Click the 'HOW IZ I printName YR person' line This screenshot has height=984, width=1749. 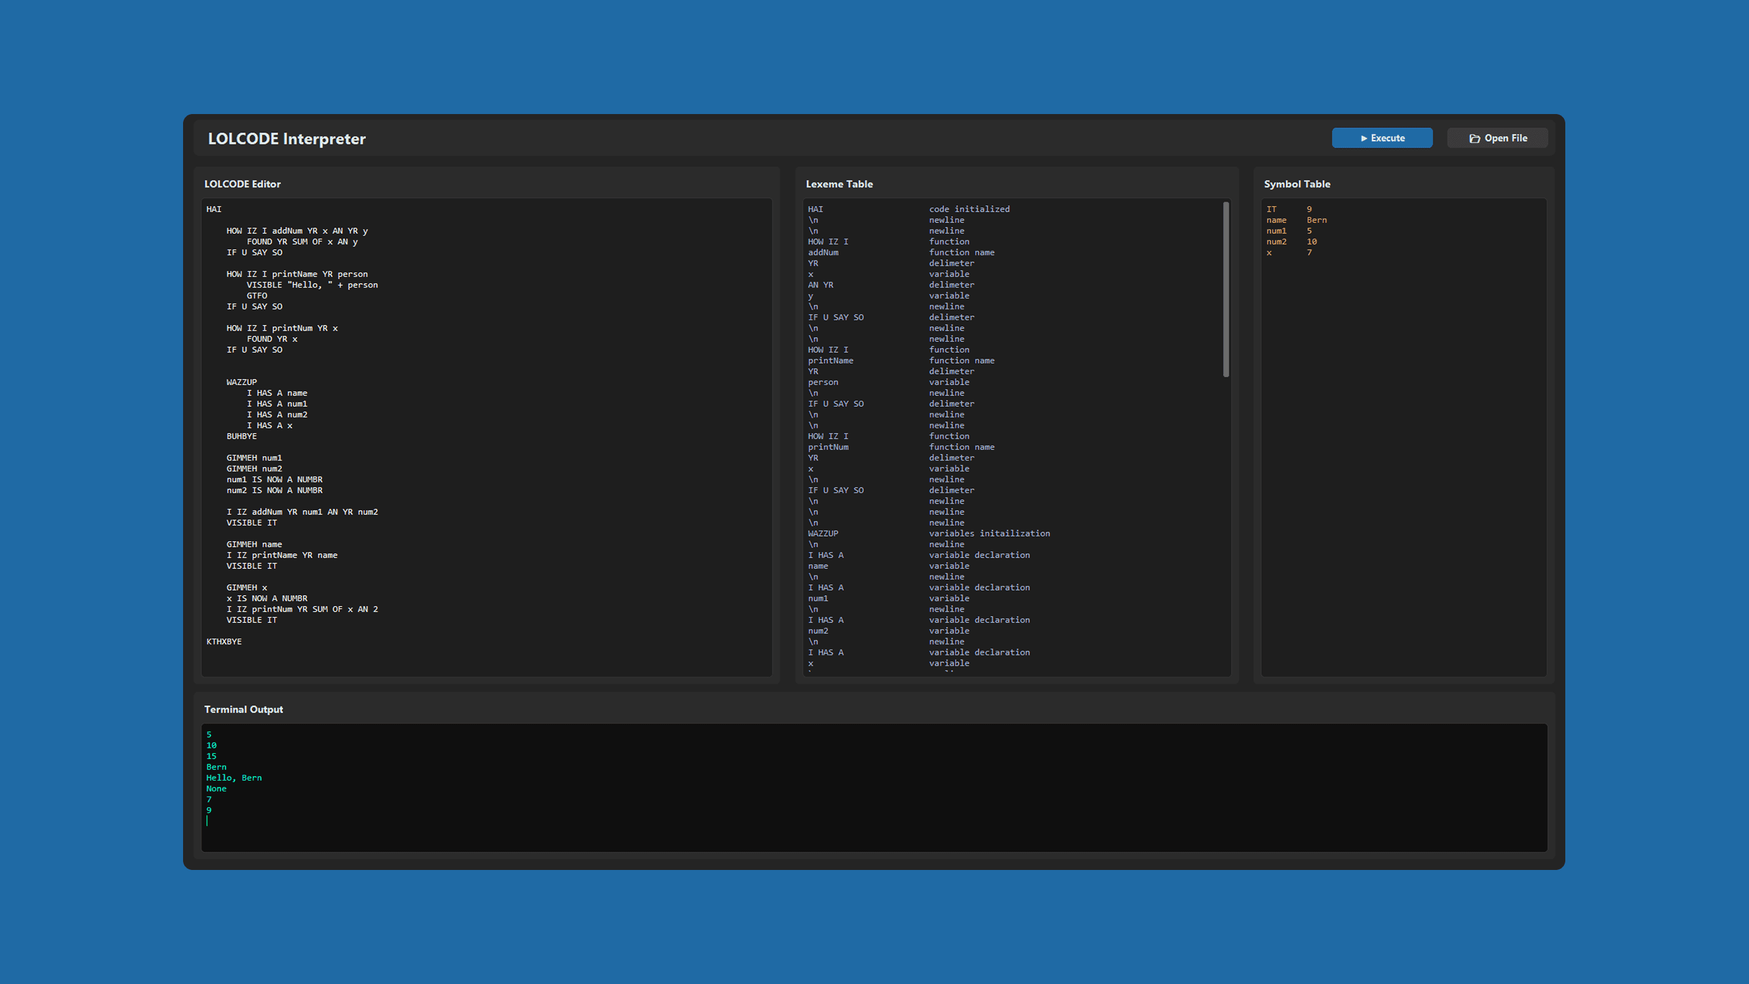pos(296,274)
